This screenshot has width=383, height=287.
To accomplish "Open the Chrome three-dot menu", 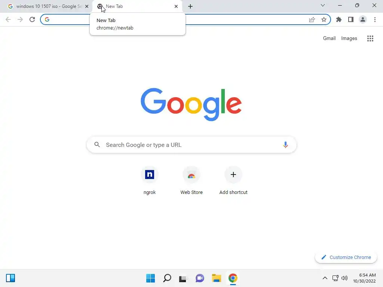I will point(375,19).
